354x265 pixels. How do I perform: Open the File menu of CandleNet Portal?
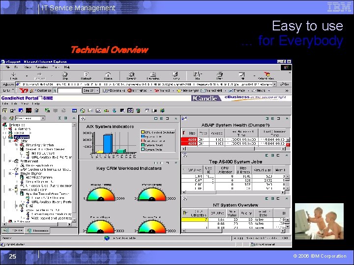pyautogui.click(x=5, y=104)
